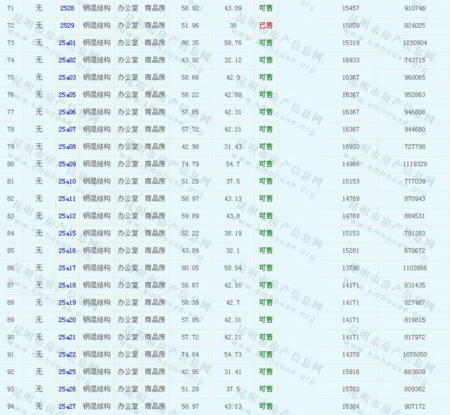Click room 25a01 link
The image size is (451, 415).
click(67, 43)
